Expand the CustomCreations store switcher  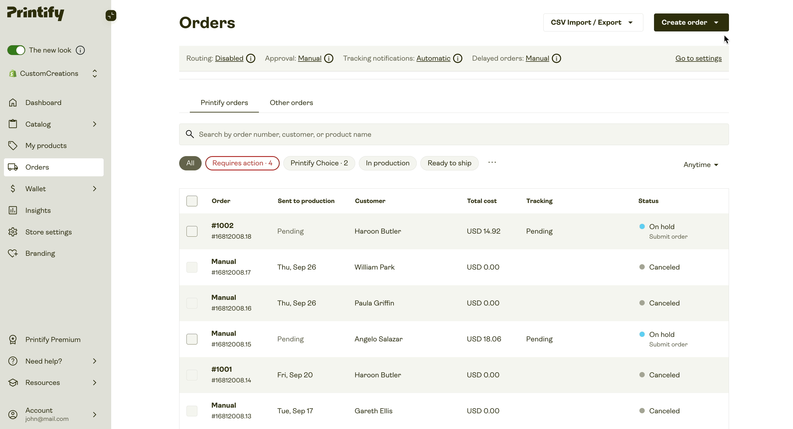click(x=95, y=73)
